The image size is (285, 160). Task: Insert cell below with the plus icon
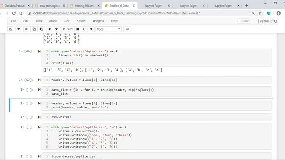click(x=19, y=29)
